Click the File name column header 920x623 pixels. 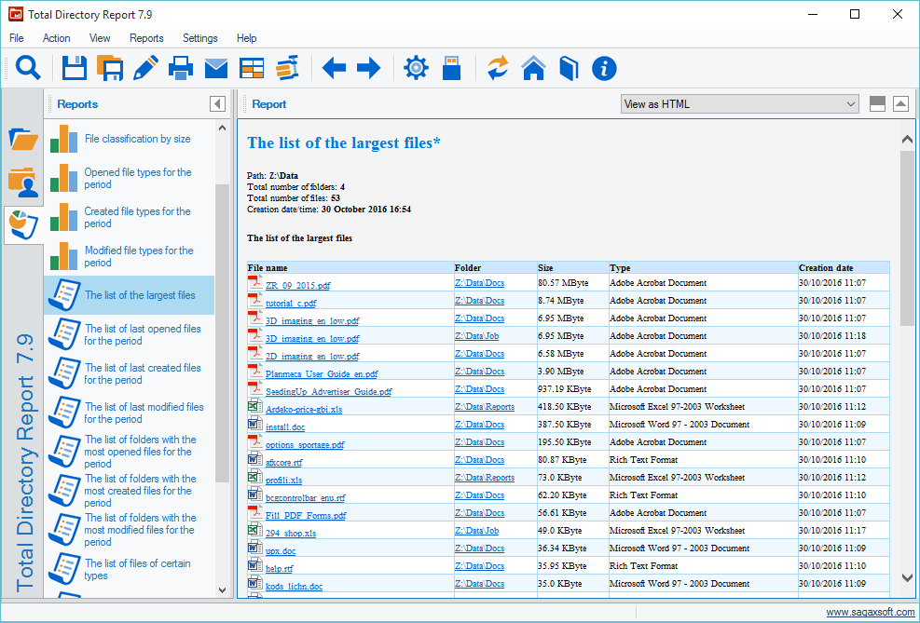click(x=350, y=268)
